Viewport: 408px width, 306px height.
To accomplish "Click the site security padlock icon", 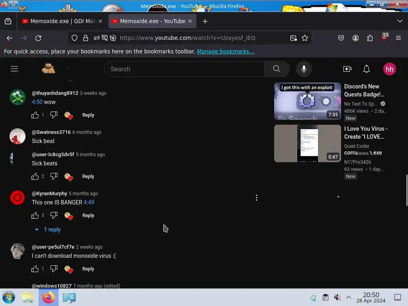I will point(86,38).
